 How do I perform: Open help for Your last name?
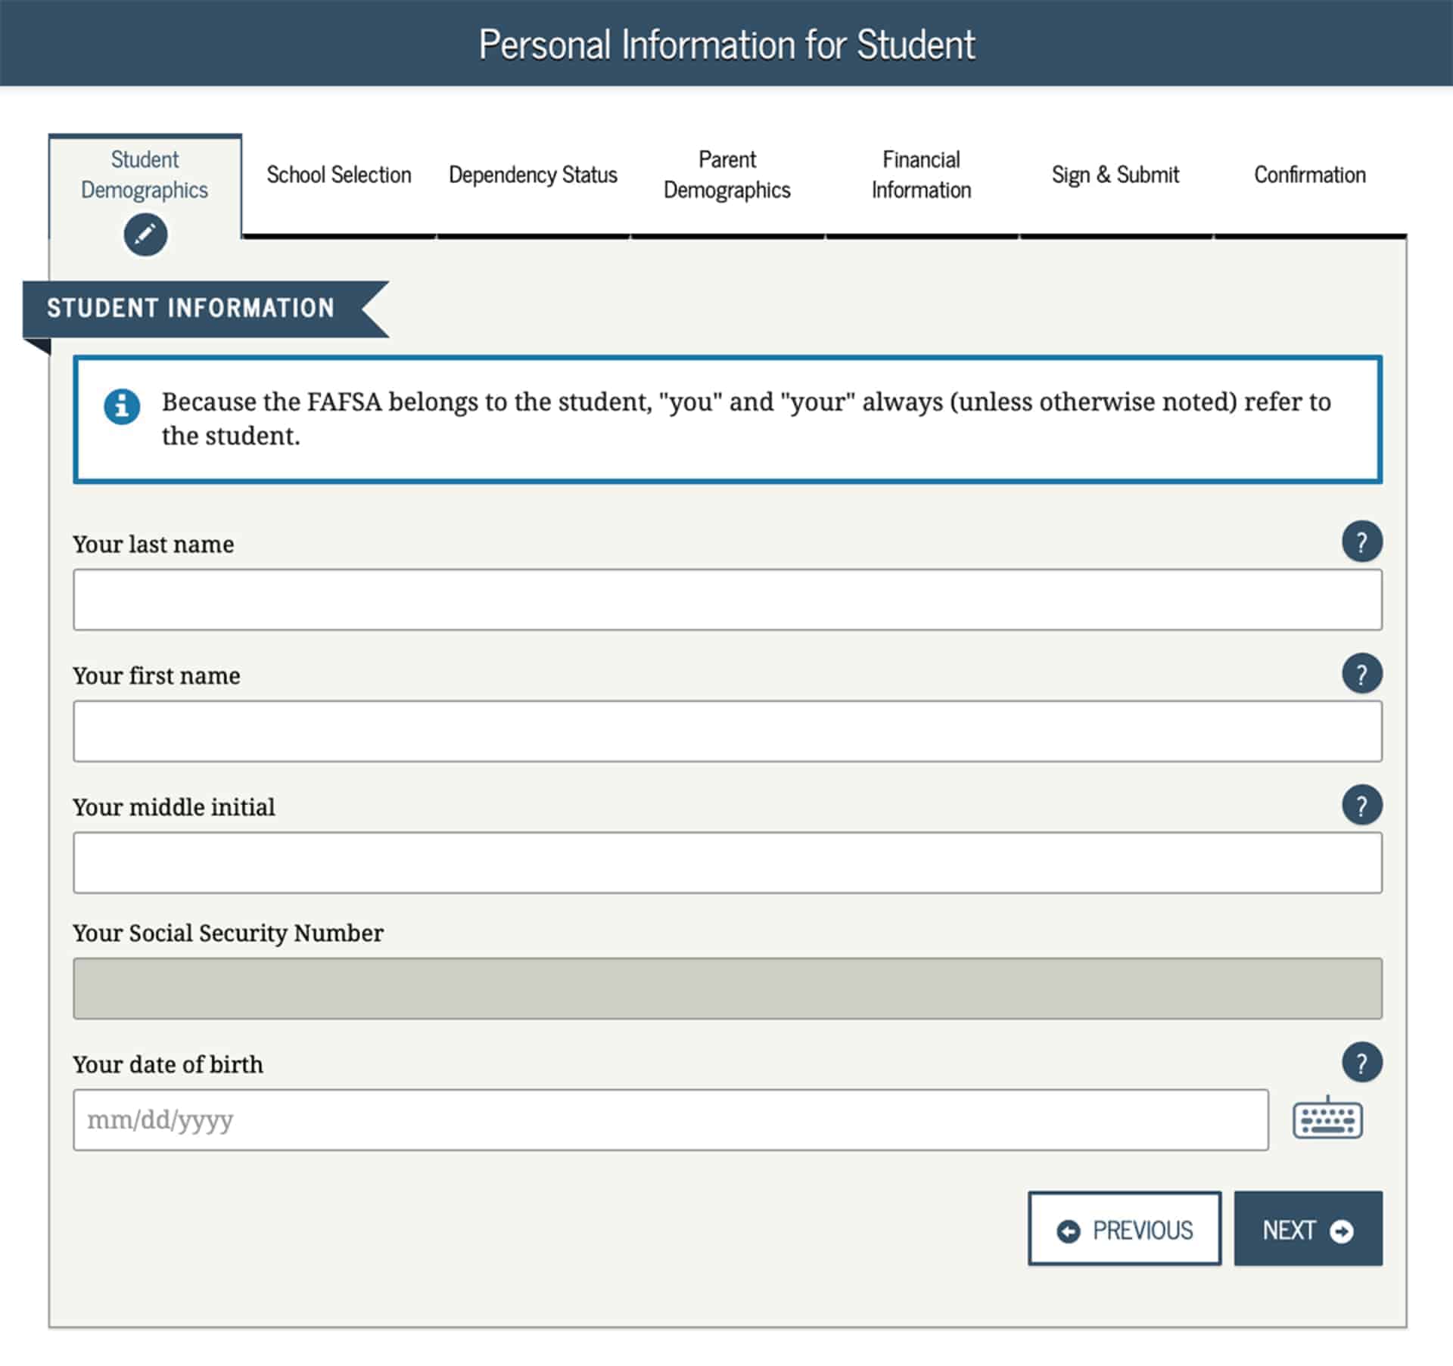pos(1361,542)
